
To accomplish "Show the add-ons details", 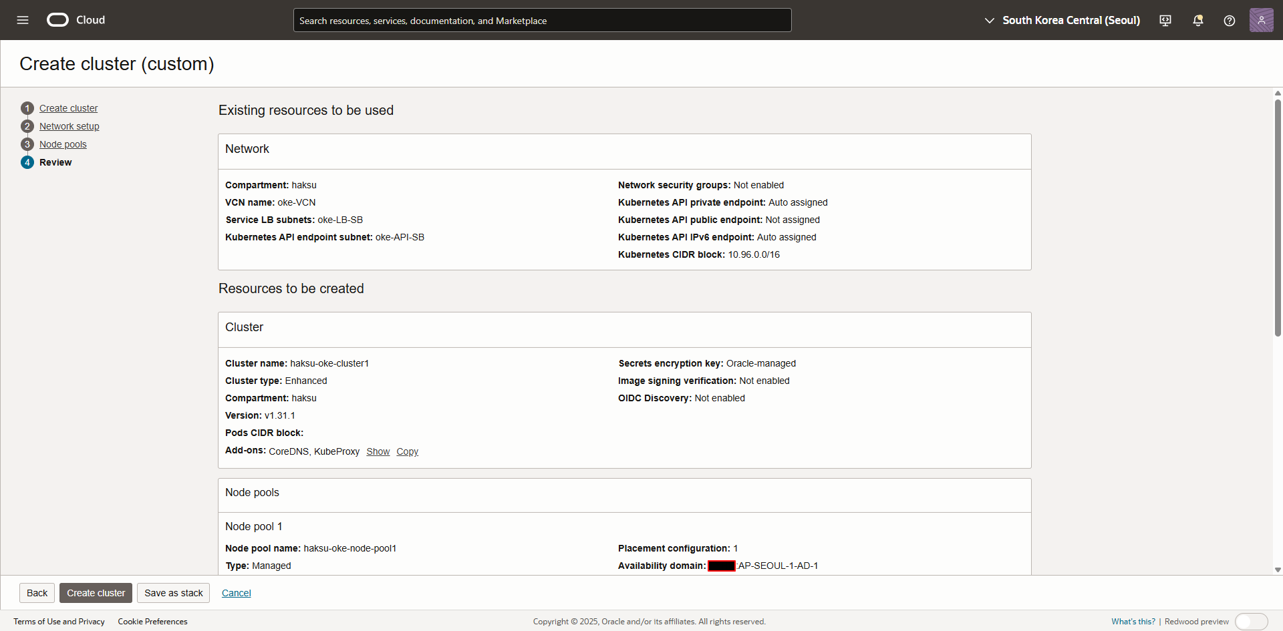I will [378, 451].
